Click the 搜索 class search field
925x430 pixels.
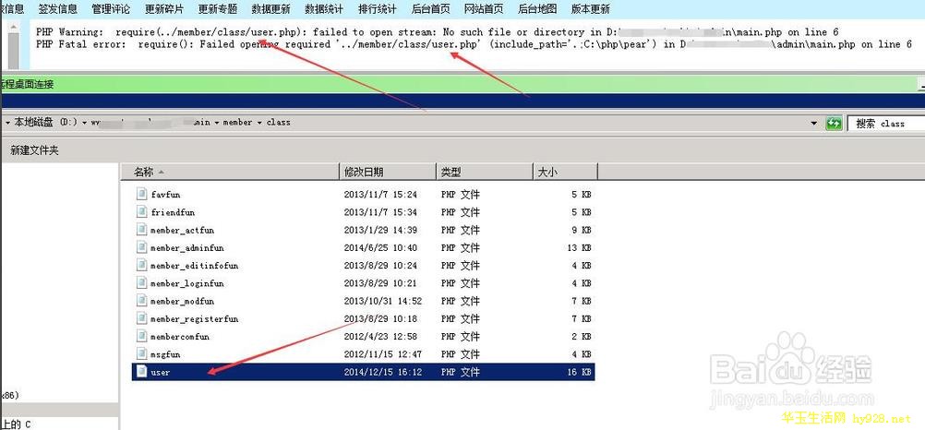(x=886, y=123)
